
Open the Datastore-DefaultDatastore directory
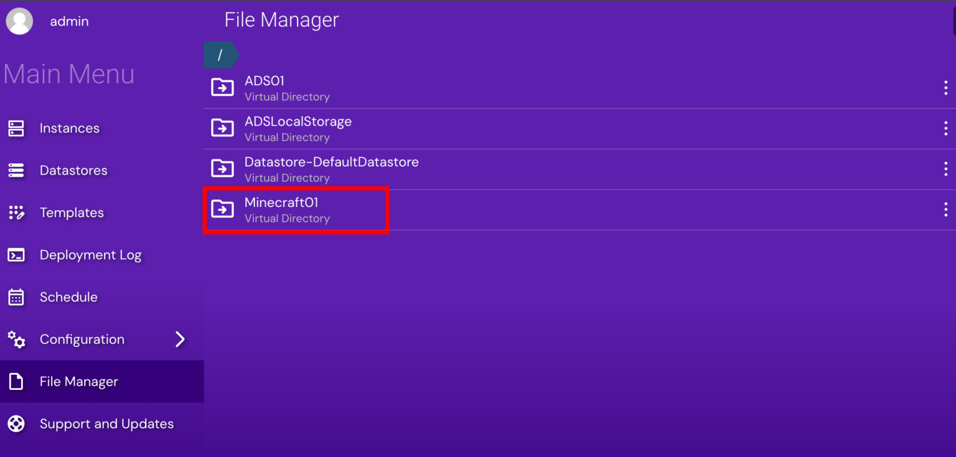click(x=331, y=168)
